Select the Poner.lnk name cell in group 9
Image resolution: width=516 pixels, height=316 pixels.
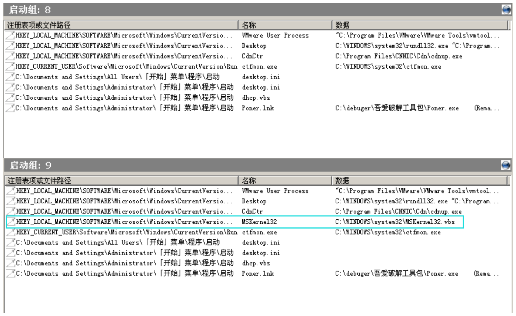click(x=258, y=274)
